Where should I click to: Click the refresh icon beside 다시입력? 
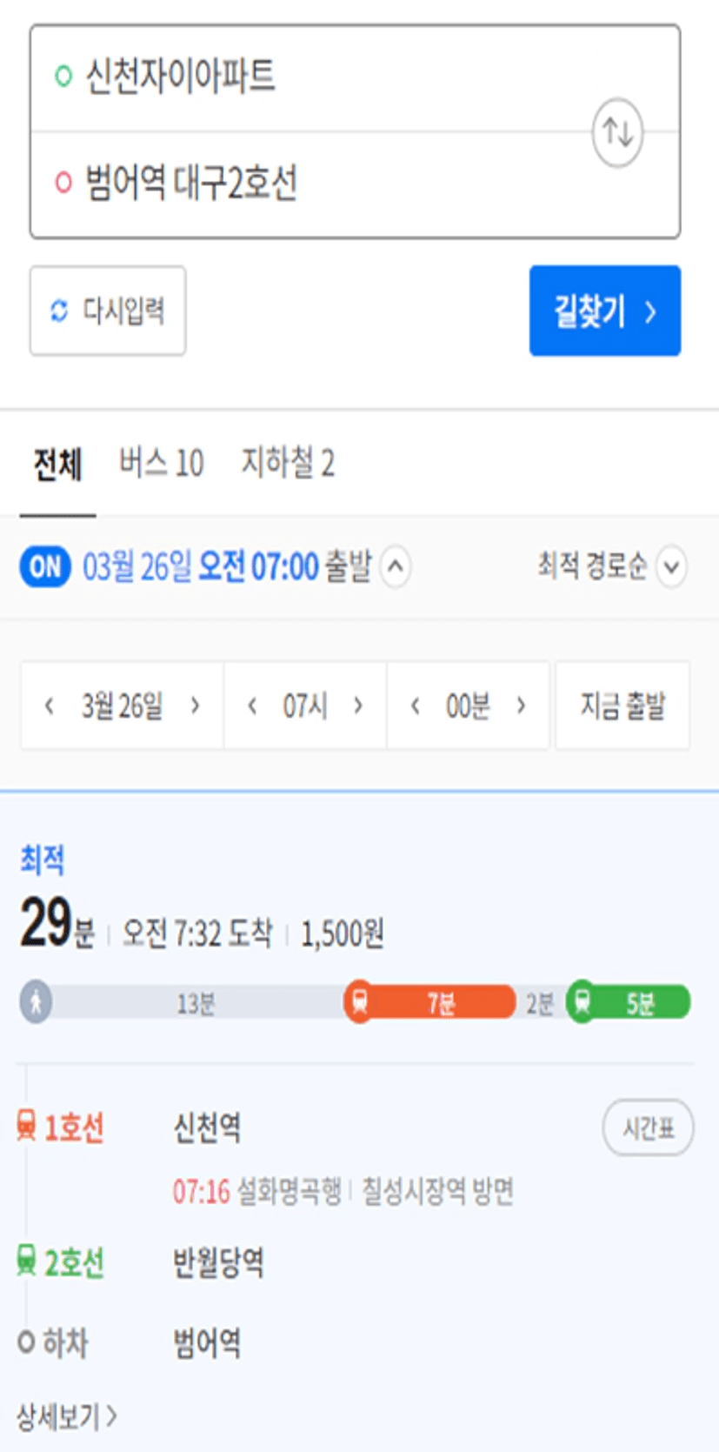click(59, 311)
